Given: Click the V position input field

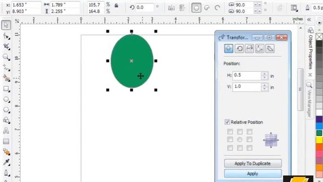Looking at the screenshot, I should [x=247, y=87].
